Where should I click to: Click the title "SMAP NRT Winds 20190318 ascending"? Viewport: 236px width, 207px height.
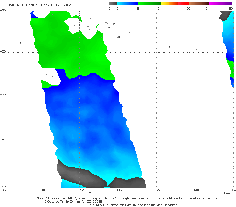[x=39, y=5]
